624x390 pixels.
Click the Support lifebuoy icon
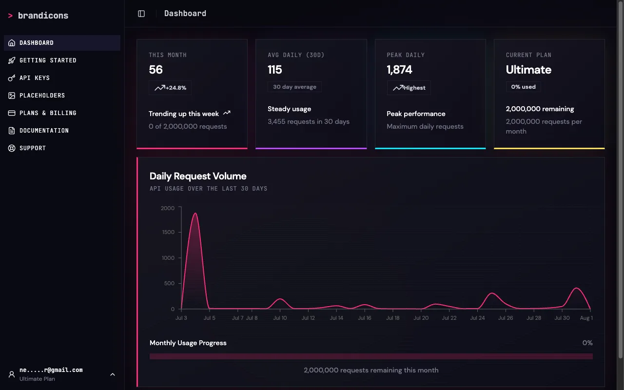[x=12, y=148]
